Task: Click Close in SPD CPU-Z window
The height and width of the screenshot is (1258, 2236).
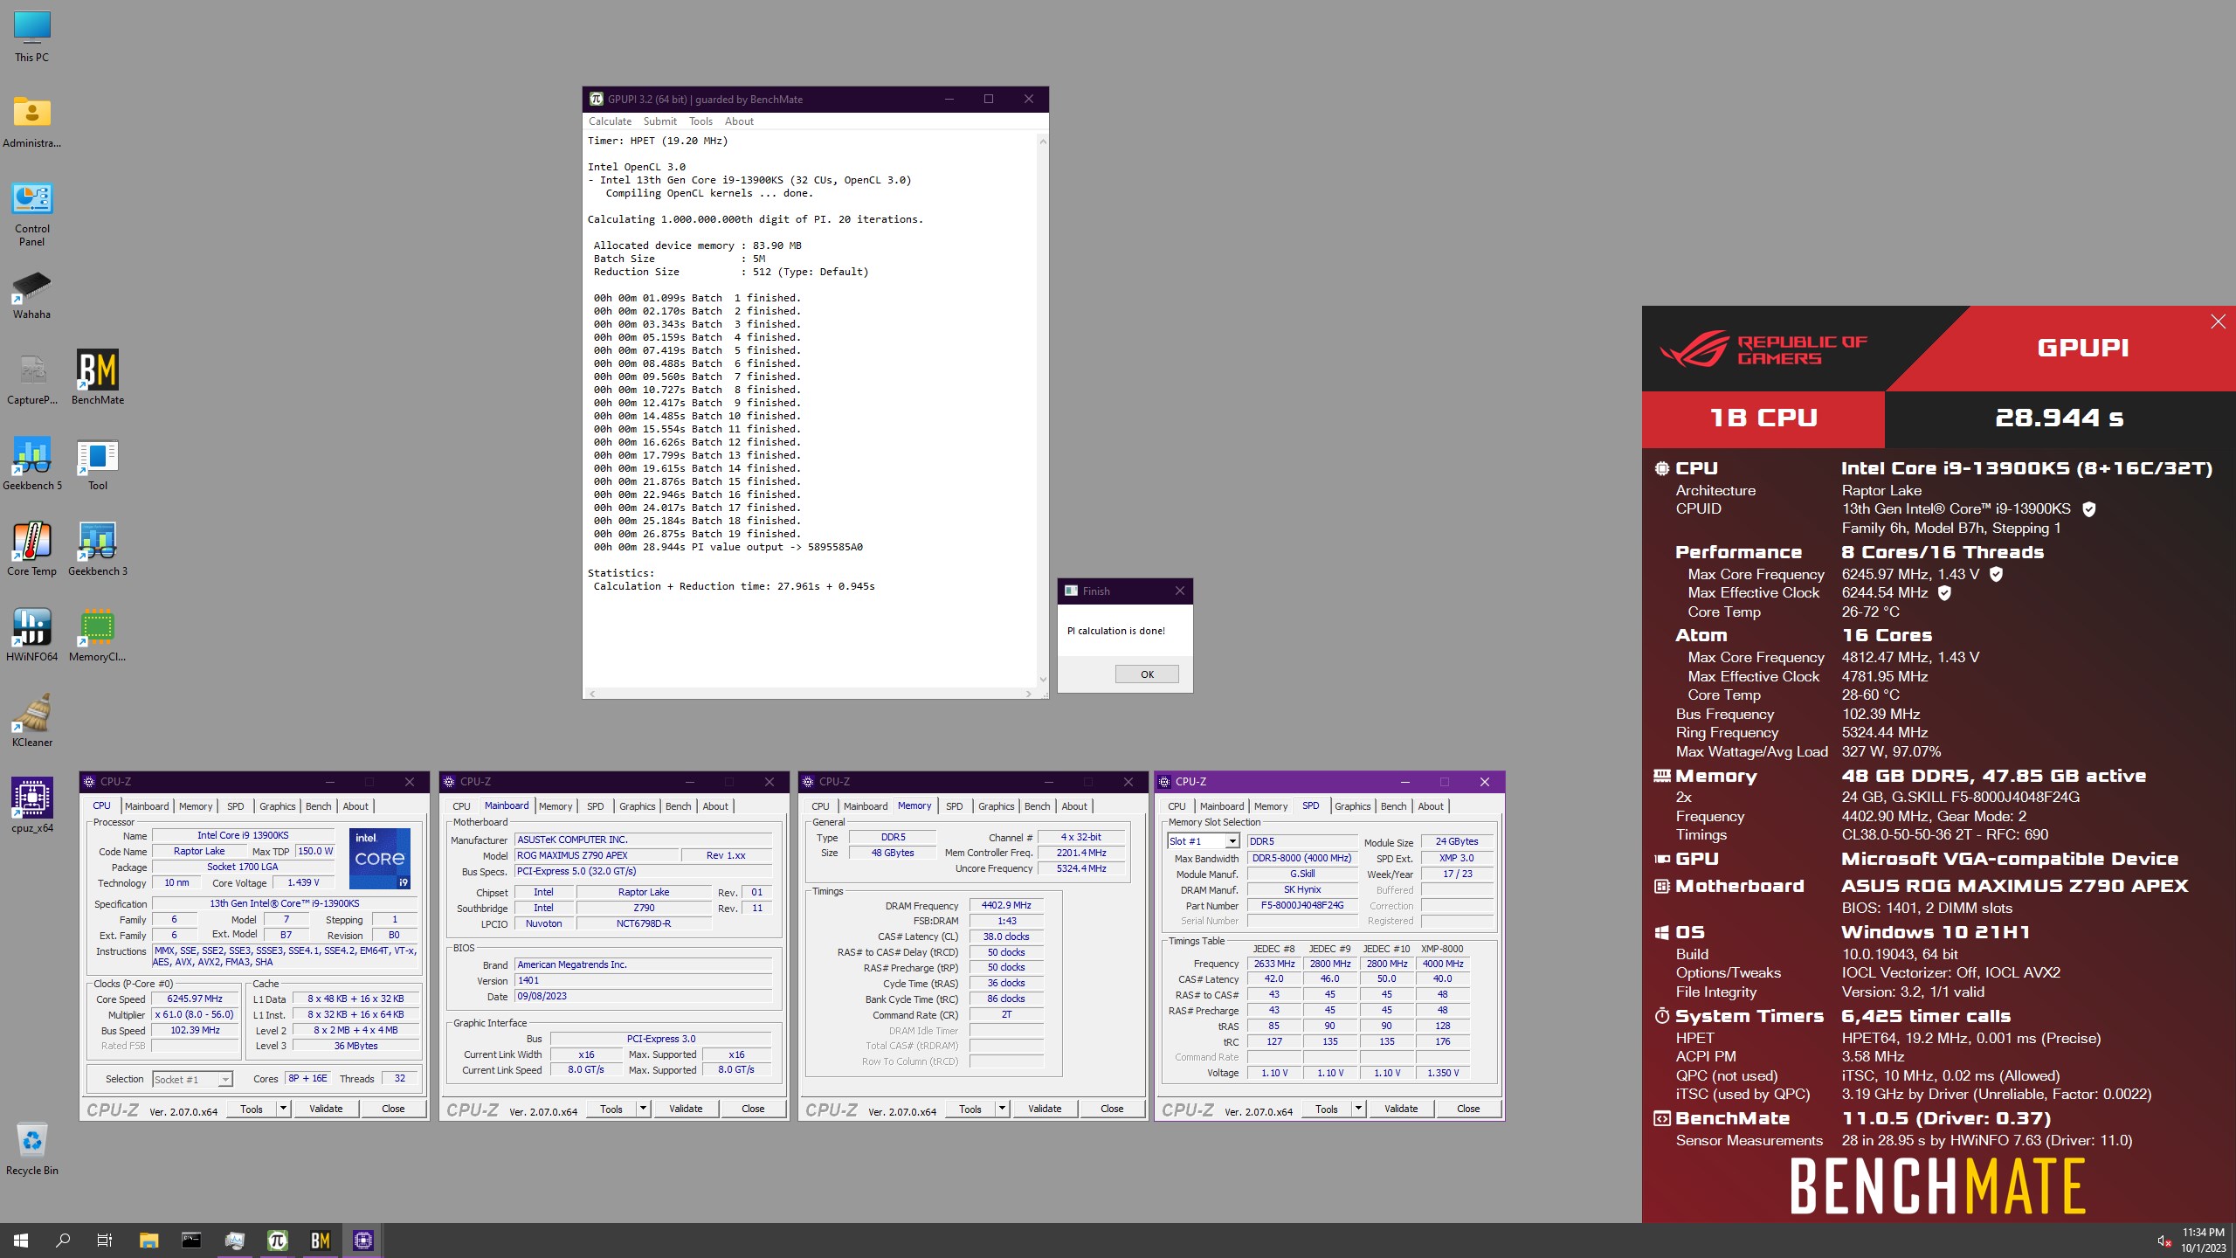Action: click(x=1468, y=1109)
